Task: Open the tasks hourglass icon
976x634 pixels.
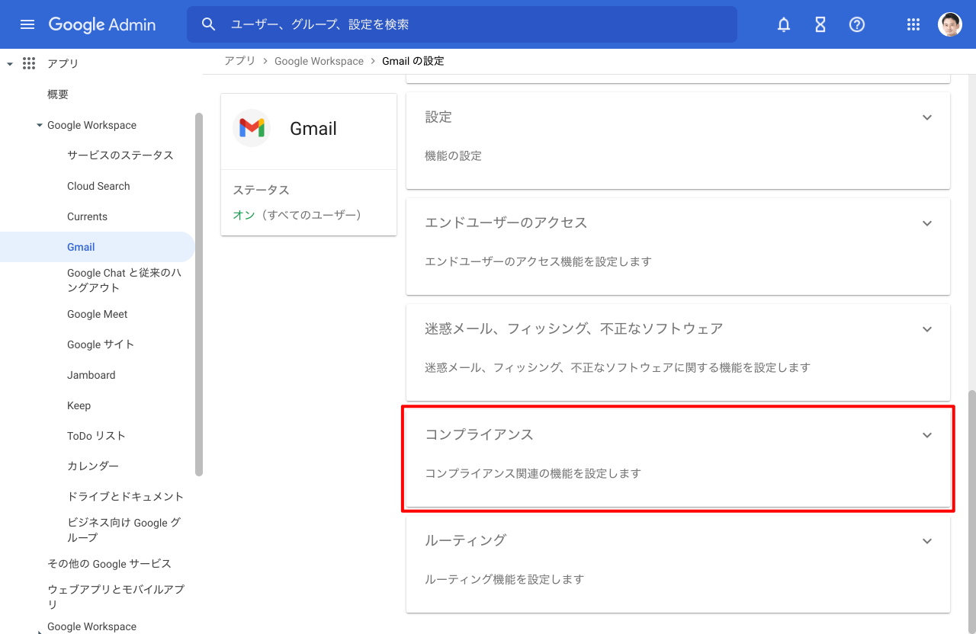Action: (820, 24)
